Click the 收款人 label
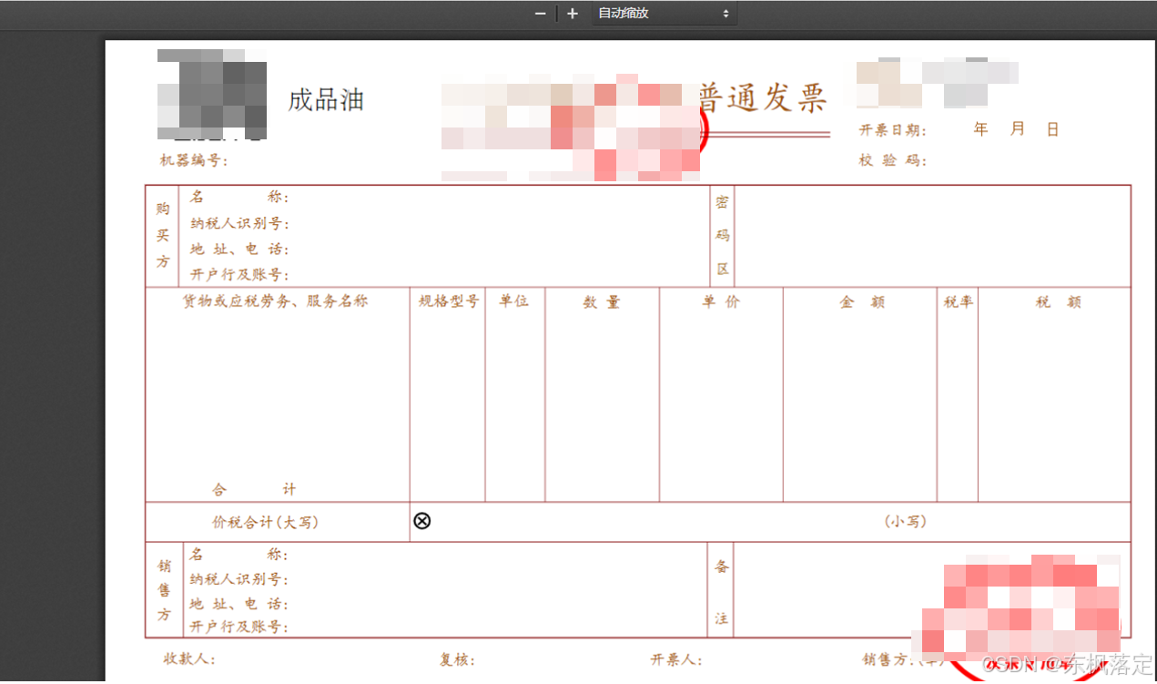 coord(189,659)
